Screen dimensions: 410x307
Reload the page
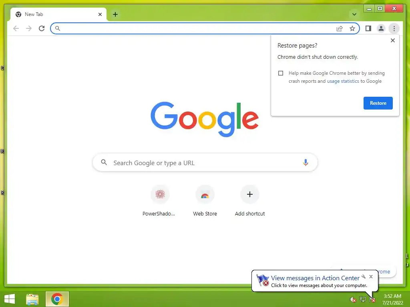tap(42, 28)
